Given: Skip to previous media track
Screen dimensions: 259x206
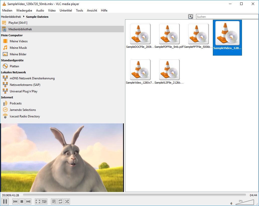Looking at the screenshot, I should coord(15,201).
